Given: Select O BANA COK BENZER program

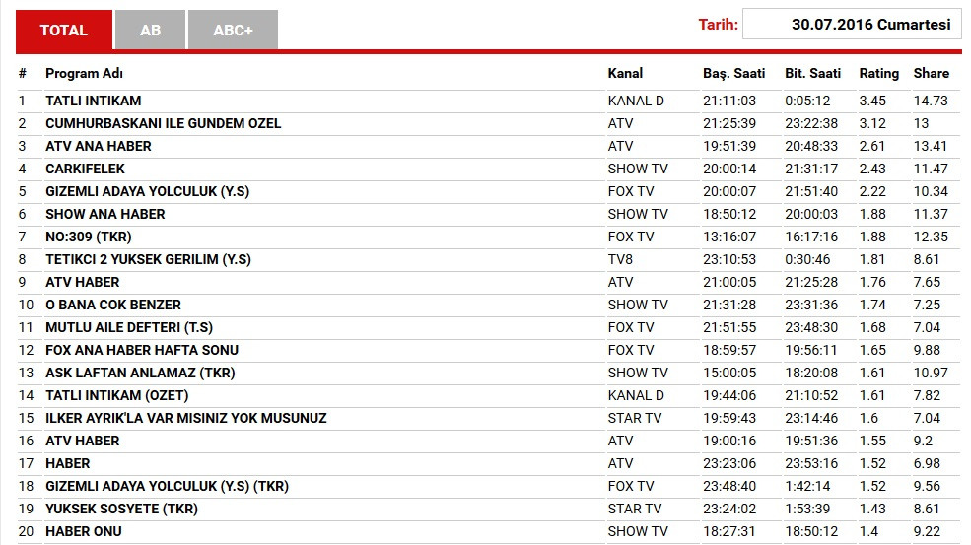Looking at the screenshot, I should [113, 305].
